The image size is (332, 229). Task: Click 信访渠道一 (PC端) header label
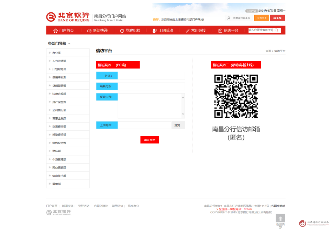pyautogui.click(x=118, y=65)
